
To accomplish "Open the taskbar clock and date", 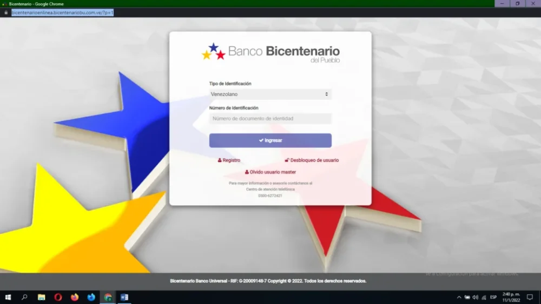I will click(x=511, y=297).
